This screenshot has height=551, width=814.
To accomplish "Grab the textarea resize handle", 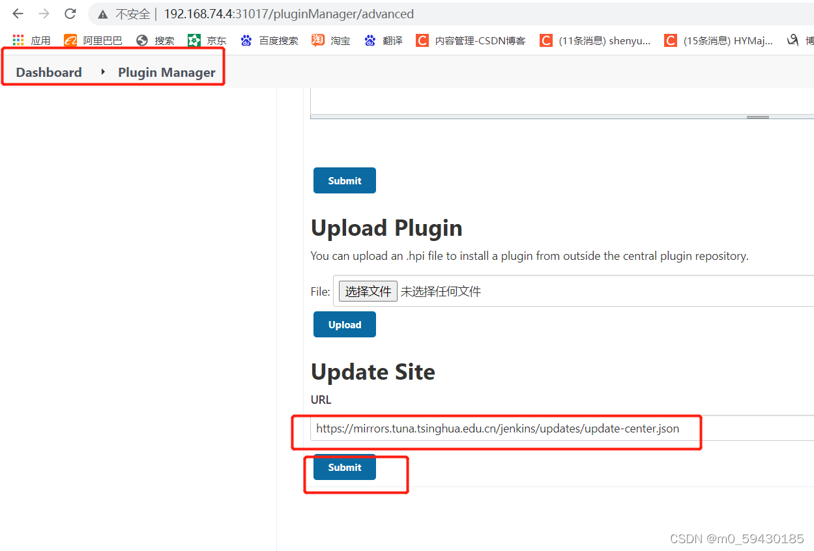I will (x=757, y=117).
